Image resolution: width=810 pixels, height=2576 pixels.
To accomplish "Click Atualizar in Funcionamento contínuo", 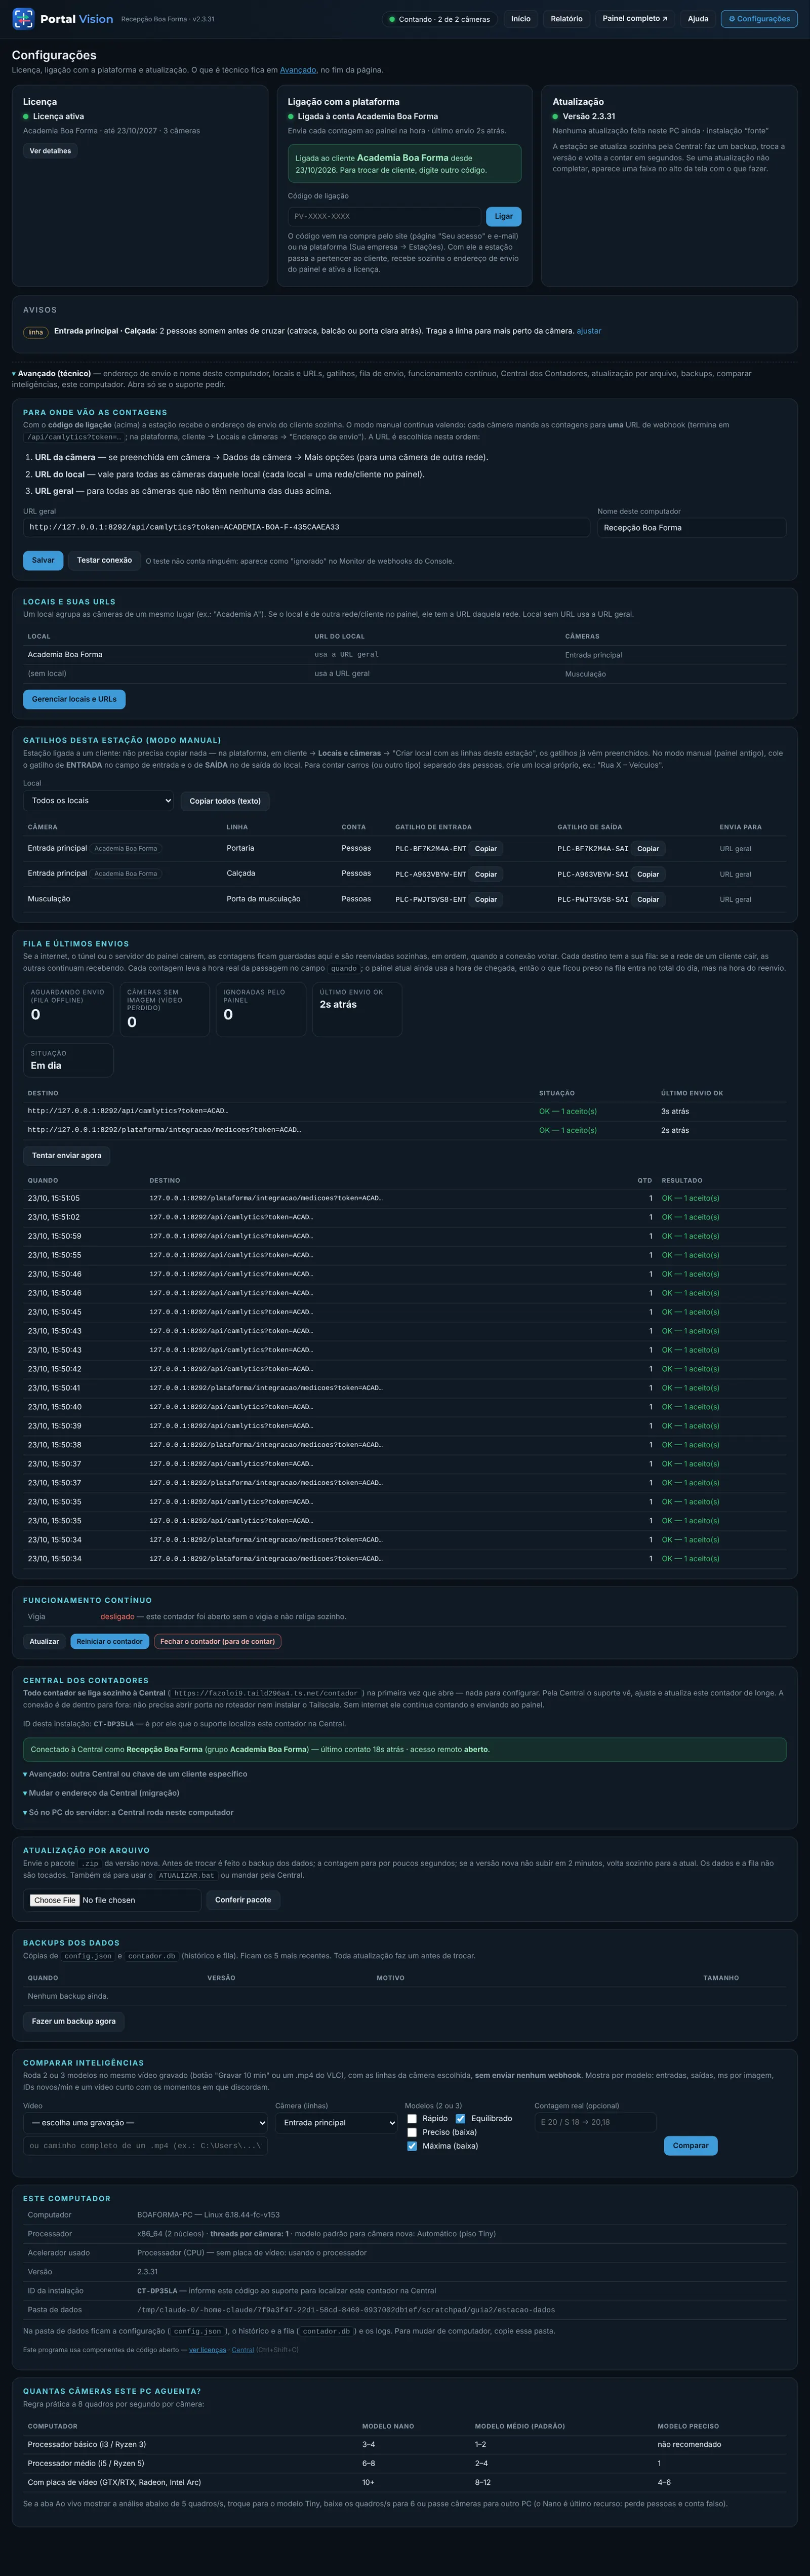I will [x=44, y=1641].
